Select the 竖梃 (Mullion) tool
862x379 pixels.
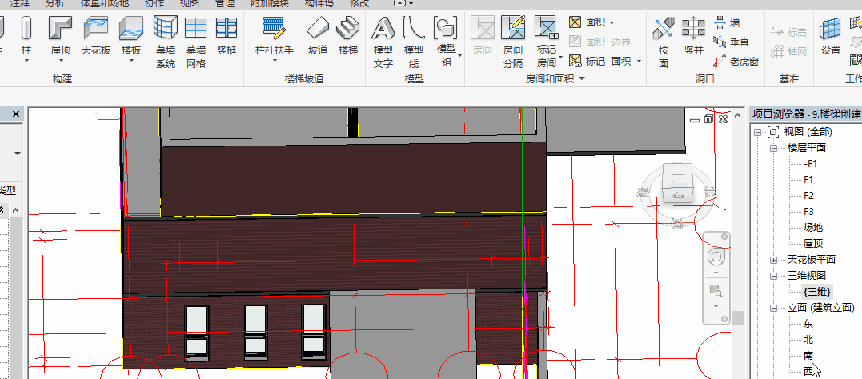(x=226, y=36)
